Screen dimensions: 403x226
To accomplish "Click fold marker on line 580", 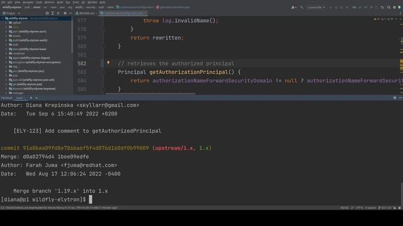I will pos(103,46).
